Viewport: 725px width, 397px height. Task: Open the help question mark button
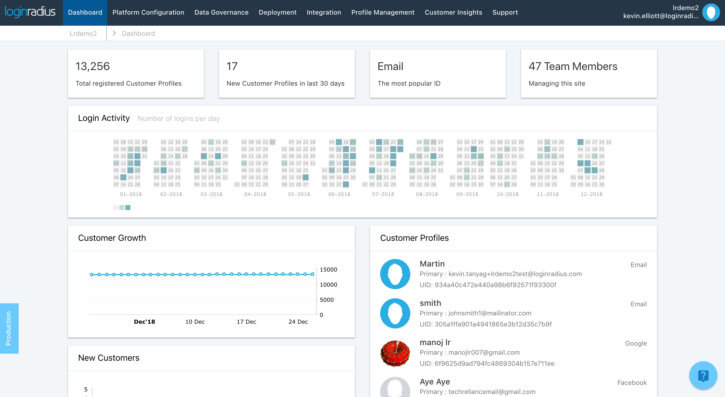coord(704,375)
